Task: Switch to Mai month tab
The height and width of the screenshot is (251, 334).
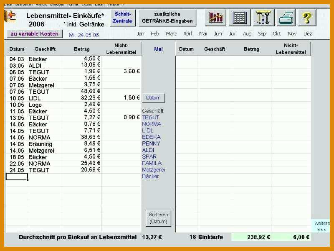Action: 203,34
